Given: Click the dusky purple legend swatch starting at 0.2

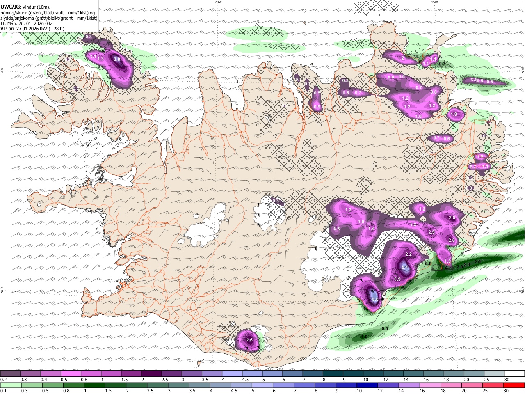Looking at the screenshot, I should coord(11,373).
